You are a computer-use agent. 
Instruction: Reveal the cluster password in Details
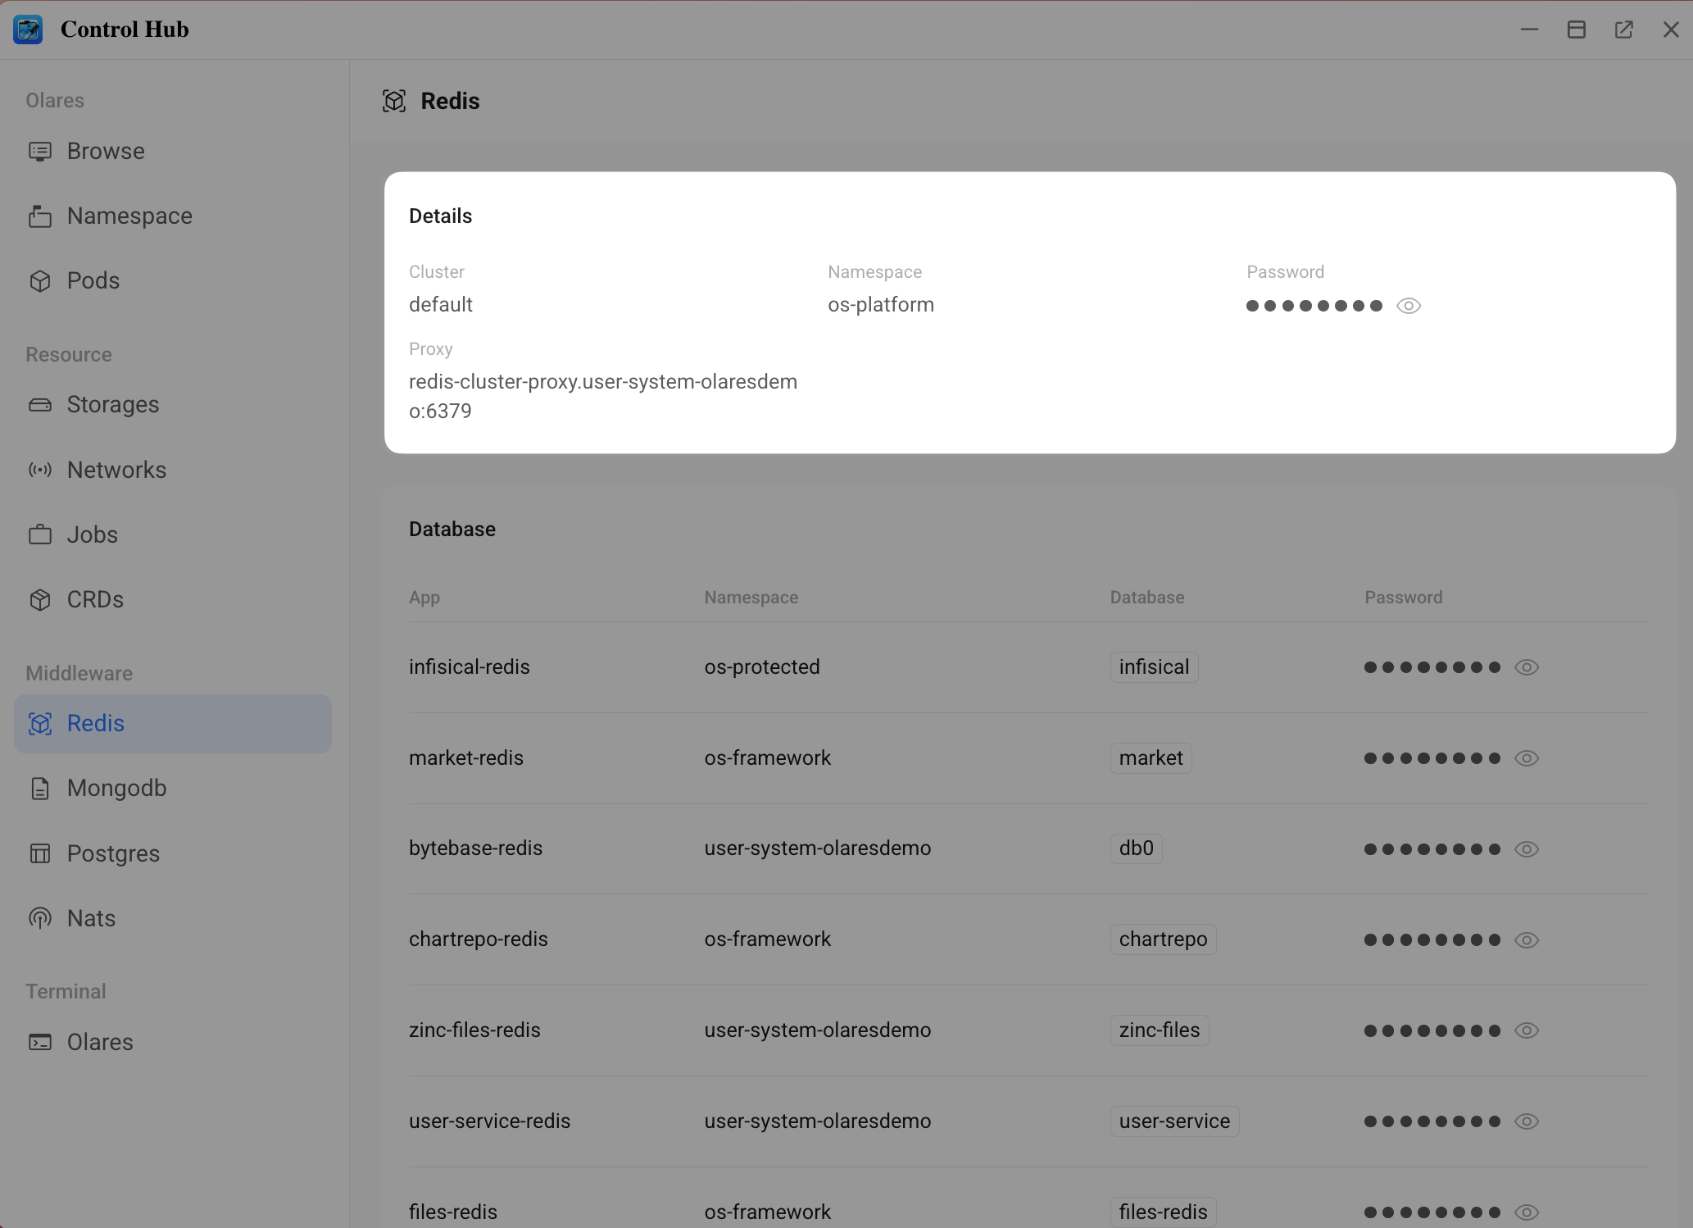click(1409, 305)
